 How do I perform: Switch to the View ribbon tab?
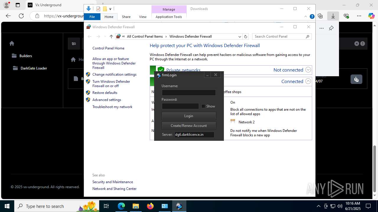(143, 17)
